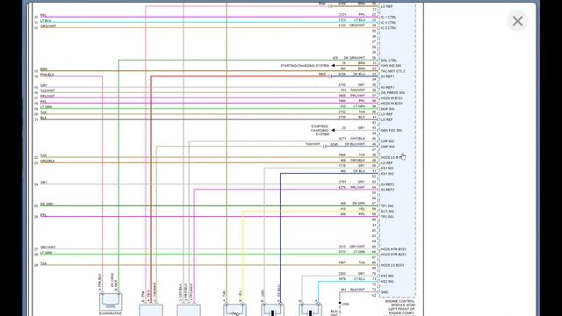The width and height of the screenshot is (562, 316).
Task: Click the HO2S HTR B2S1 label
Action: coord(393,255)
